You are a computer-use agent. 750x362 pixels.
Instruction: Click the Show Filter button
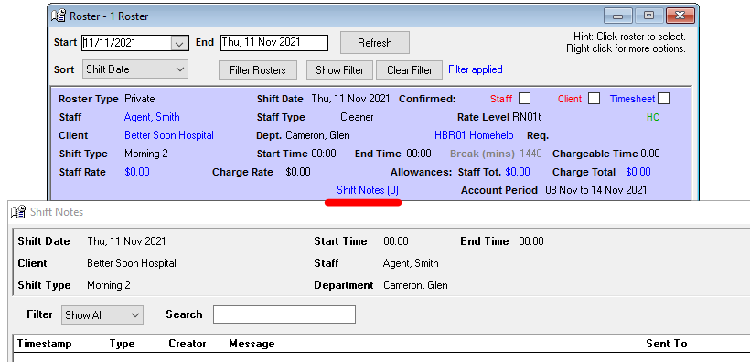click(x=339, y=69)
